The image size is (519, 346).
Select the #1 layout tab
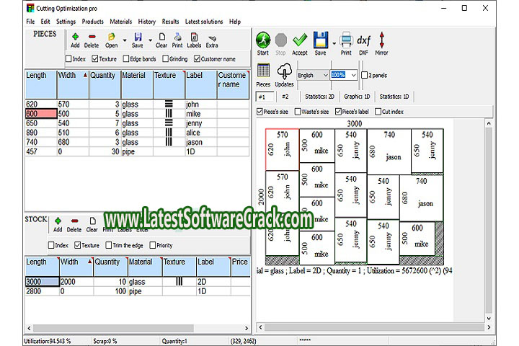(265, 97)
